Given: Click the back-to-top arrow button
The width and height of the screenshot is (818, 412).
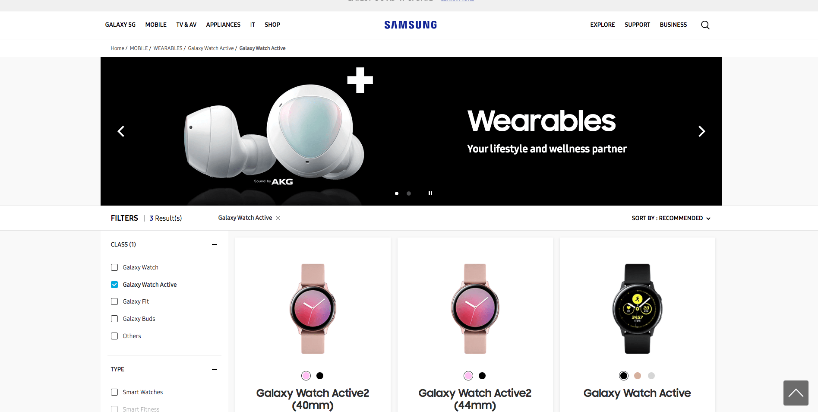Looking at the screenshot, I should pos(796,393).
